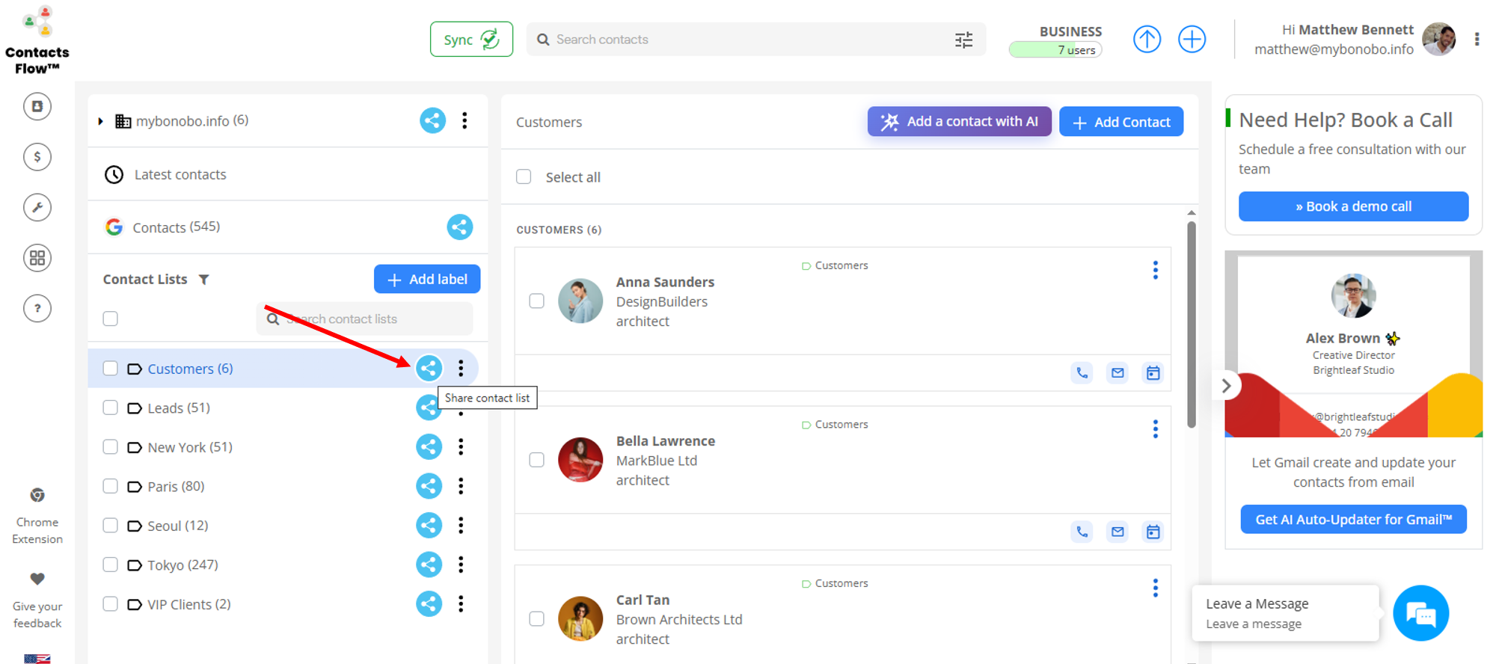Click the phone icon under Anna Saunders
The image size is (1496, 664).
pos(1082,372)
